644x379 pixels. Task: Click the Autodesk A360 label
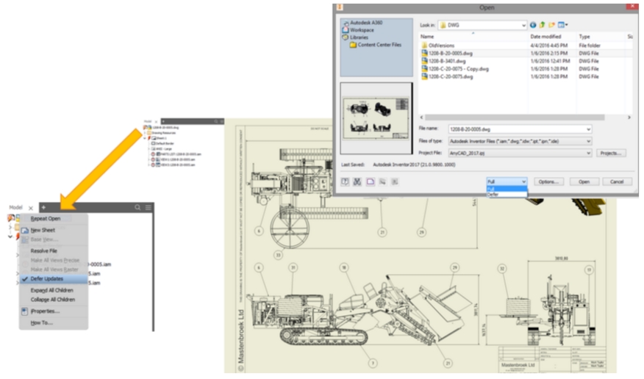366,23
